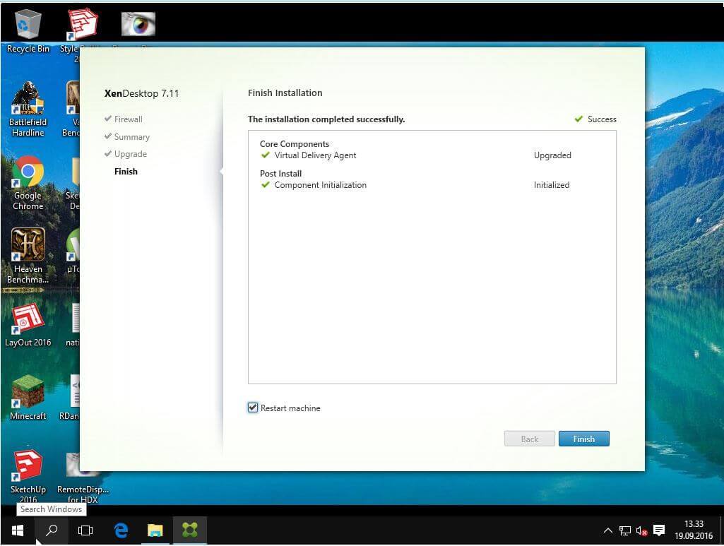The image size is (724, 546).
Task: Open LayOut 2016 desktop shortcut
Action: coord(28,324)
